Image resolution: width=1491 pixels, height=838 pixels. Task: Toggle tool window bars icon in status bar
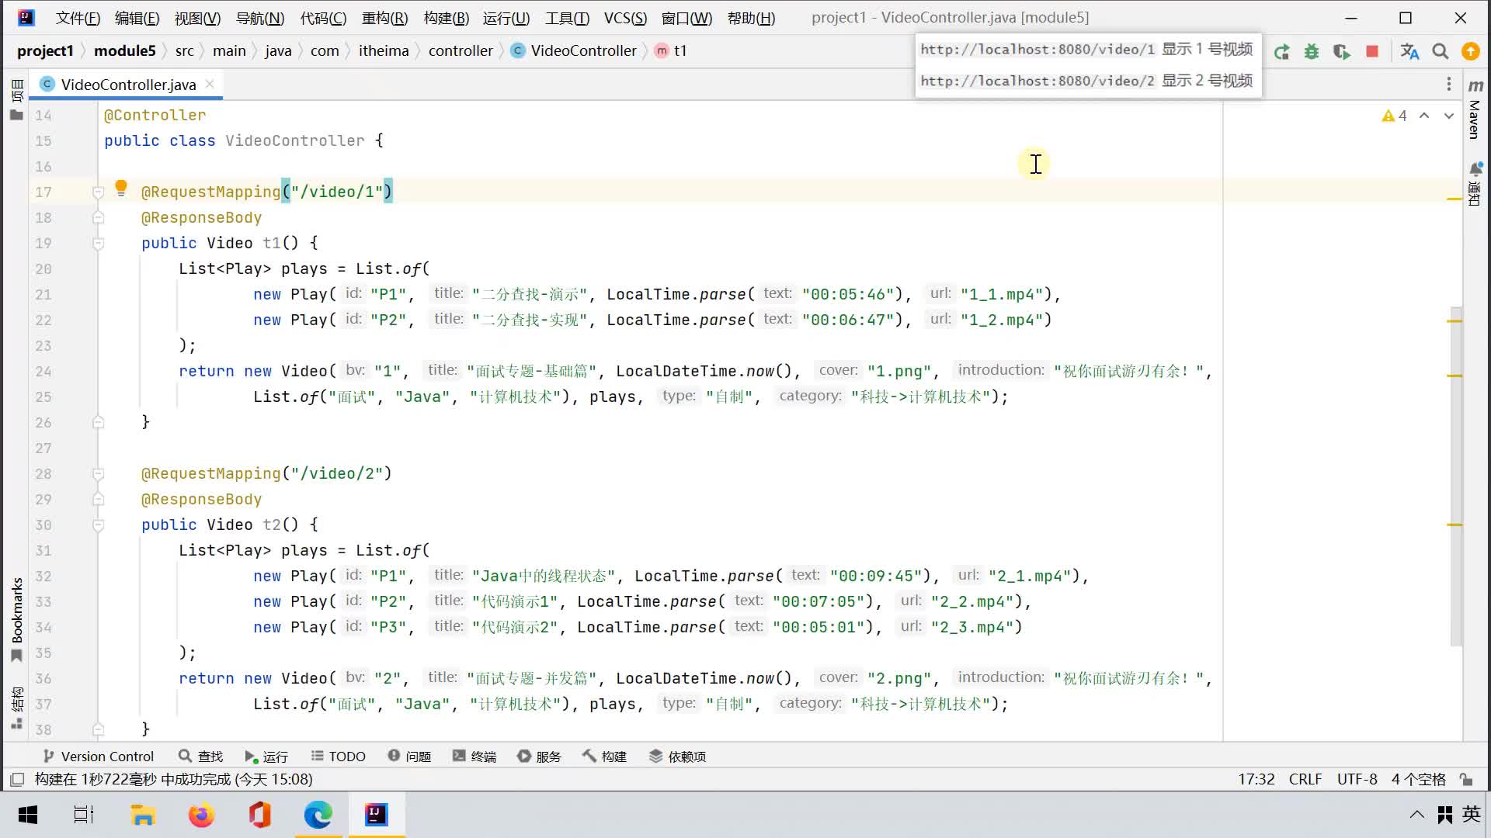(17, 779)
